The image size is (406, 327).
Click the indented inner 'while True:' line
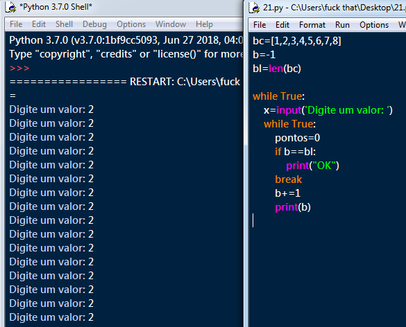(x=289, y=124)
